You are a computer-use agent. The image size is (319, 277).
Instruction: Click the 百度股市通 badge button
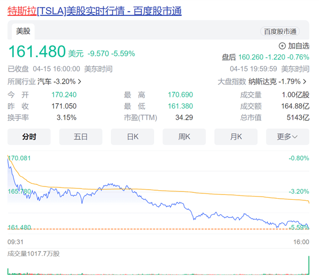click(x=280, y=31)
